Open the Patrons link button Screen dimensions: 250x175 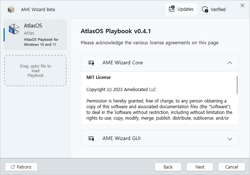tap(21, 167)
